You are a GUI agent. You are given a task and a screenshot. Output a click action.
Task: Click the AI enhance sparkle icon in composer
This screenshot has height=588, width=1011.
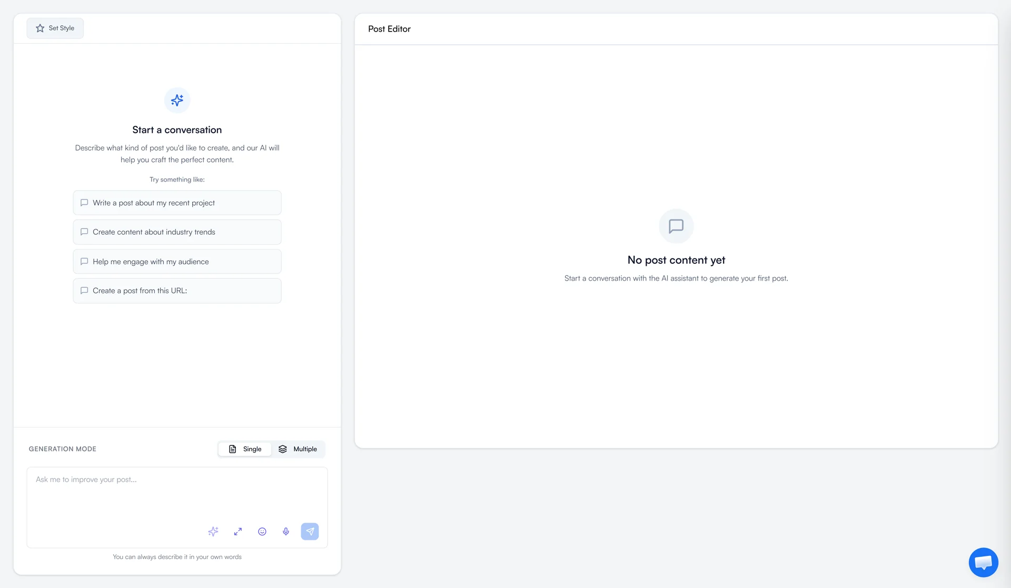point(213,532)
